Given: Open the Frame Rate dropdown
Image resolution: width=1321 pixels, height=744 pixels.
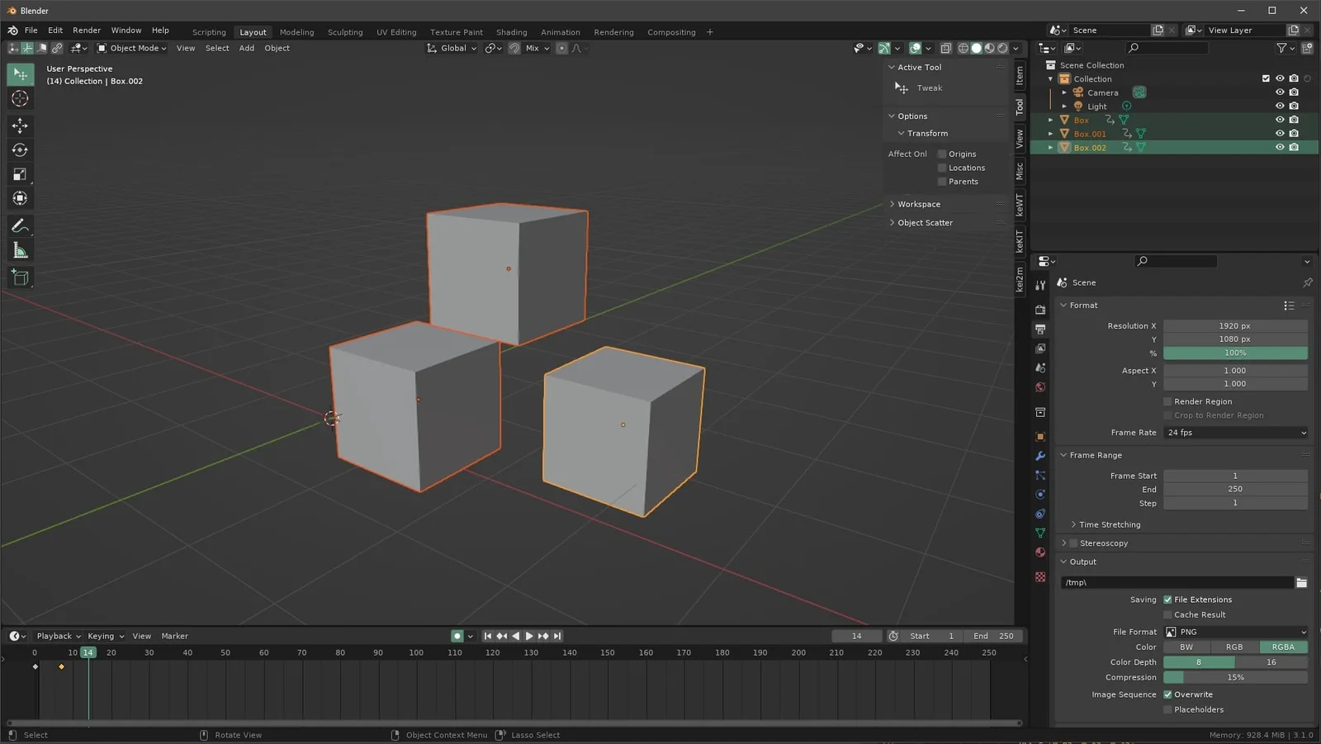Looking at the screenshot, I should pyautogui.click(x=1234, y=432).
